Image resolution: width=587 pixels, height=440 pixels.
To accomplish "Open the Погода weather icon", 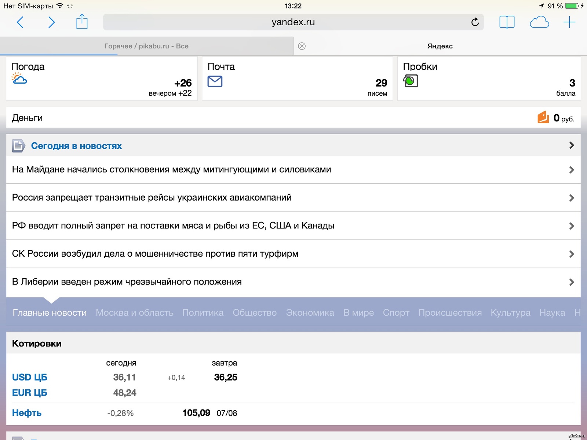I will tap(19, 78).
